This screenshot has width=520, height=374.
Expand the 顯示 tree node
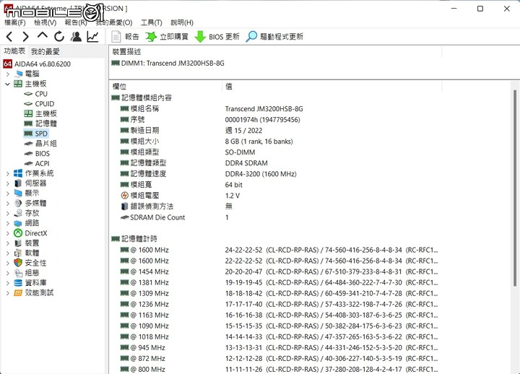(x=8, y=193)
